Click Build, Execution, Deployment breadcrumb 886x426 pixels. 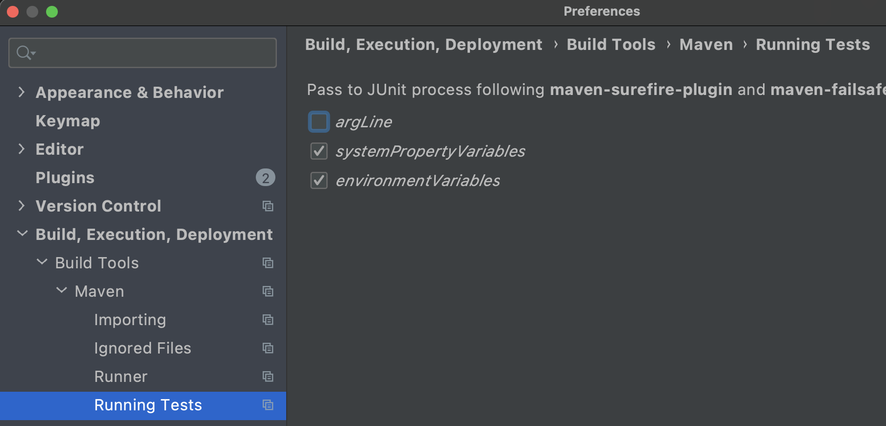[x=424, y=45]
